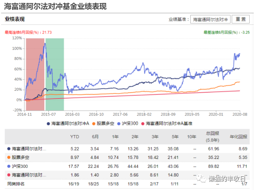This screenshot has height=190, width=254.
Task: Click the blue dot in 沪深300 table row
Action: click(x=9, y=166)
